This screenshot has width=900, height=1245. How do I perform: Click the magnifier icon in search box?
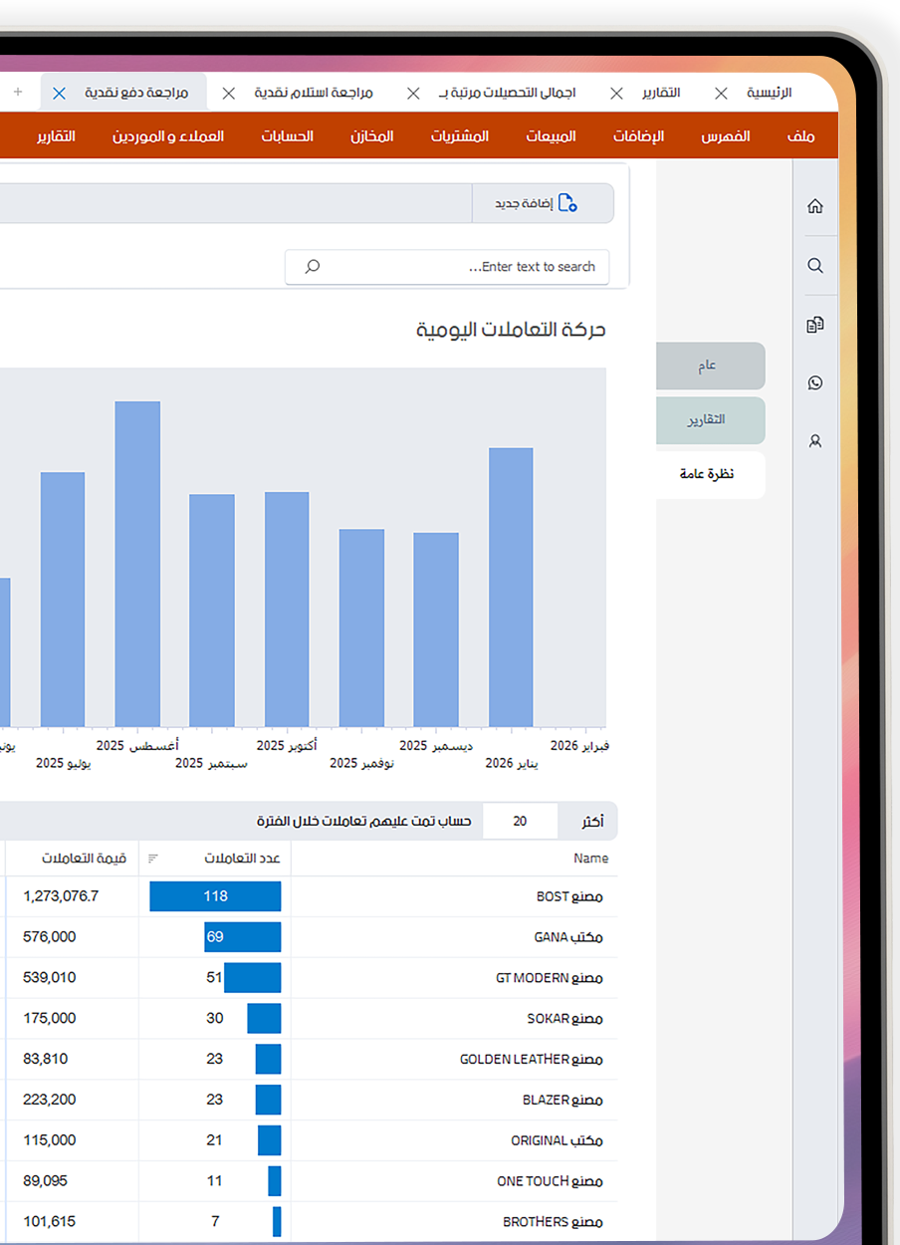tap(312, 267)
